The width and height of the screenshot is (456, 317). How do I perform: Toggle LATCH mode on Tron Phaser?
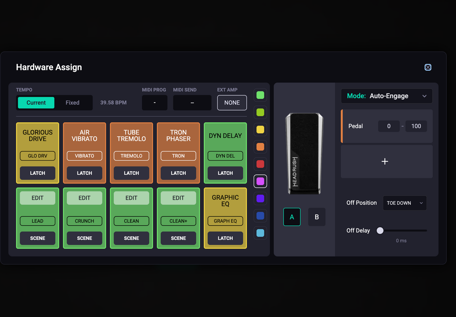pyautogui.click(x=178, y=173)
